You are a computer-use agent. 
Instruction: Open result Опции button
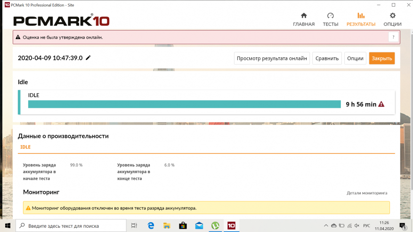point(355,58)
